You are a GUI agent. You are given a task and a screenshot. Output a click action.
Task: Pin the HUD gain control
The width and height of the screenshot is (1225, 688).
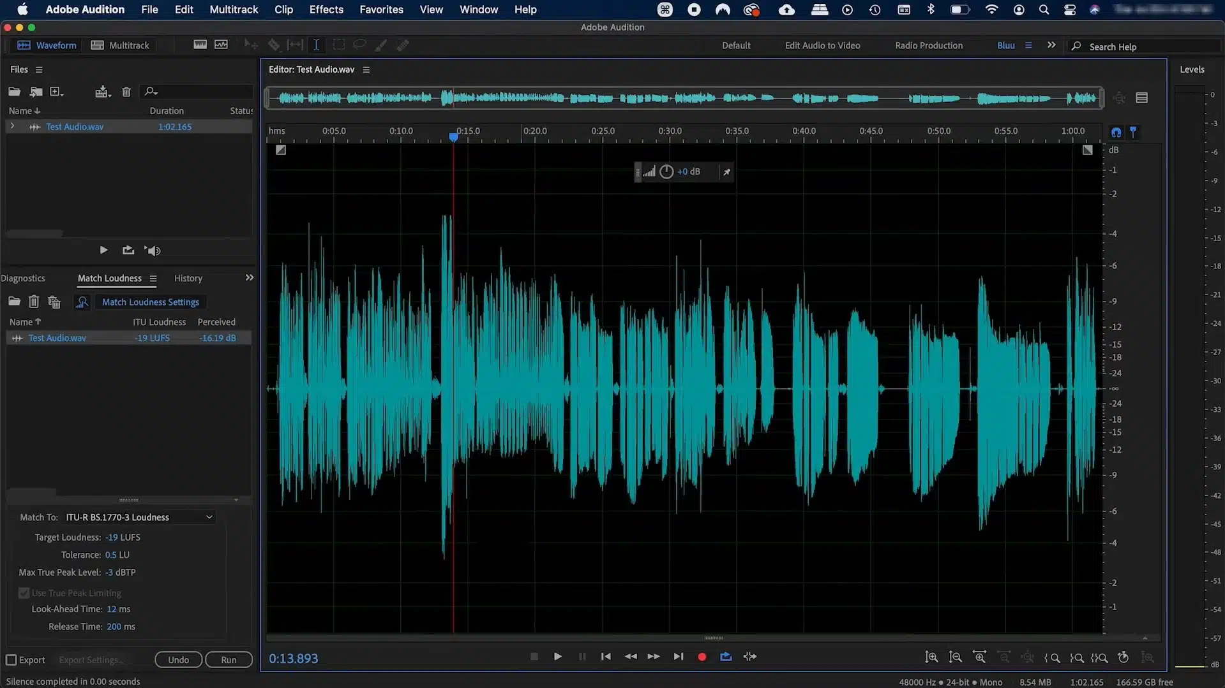(726, 172)
